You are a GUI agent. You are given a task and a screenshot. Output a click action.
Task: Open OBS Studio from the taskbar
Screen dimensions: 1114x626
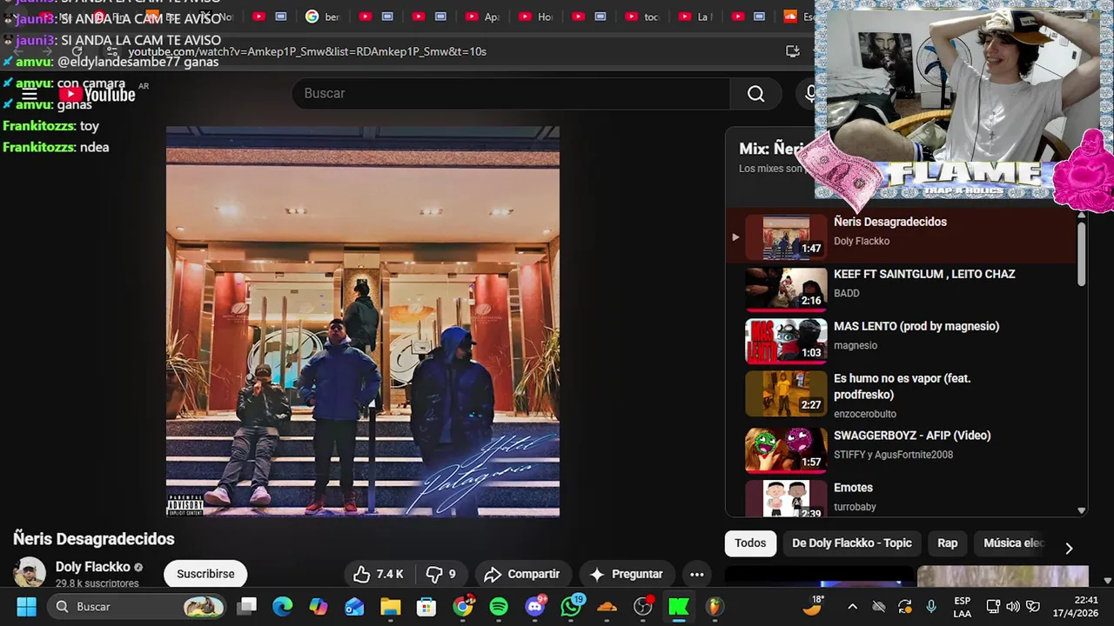(x=643, y=607)
